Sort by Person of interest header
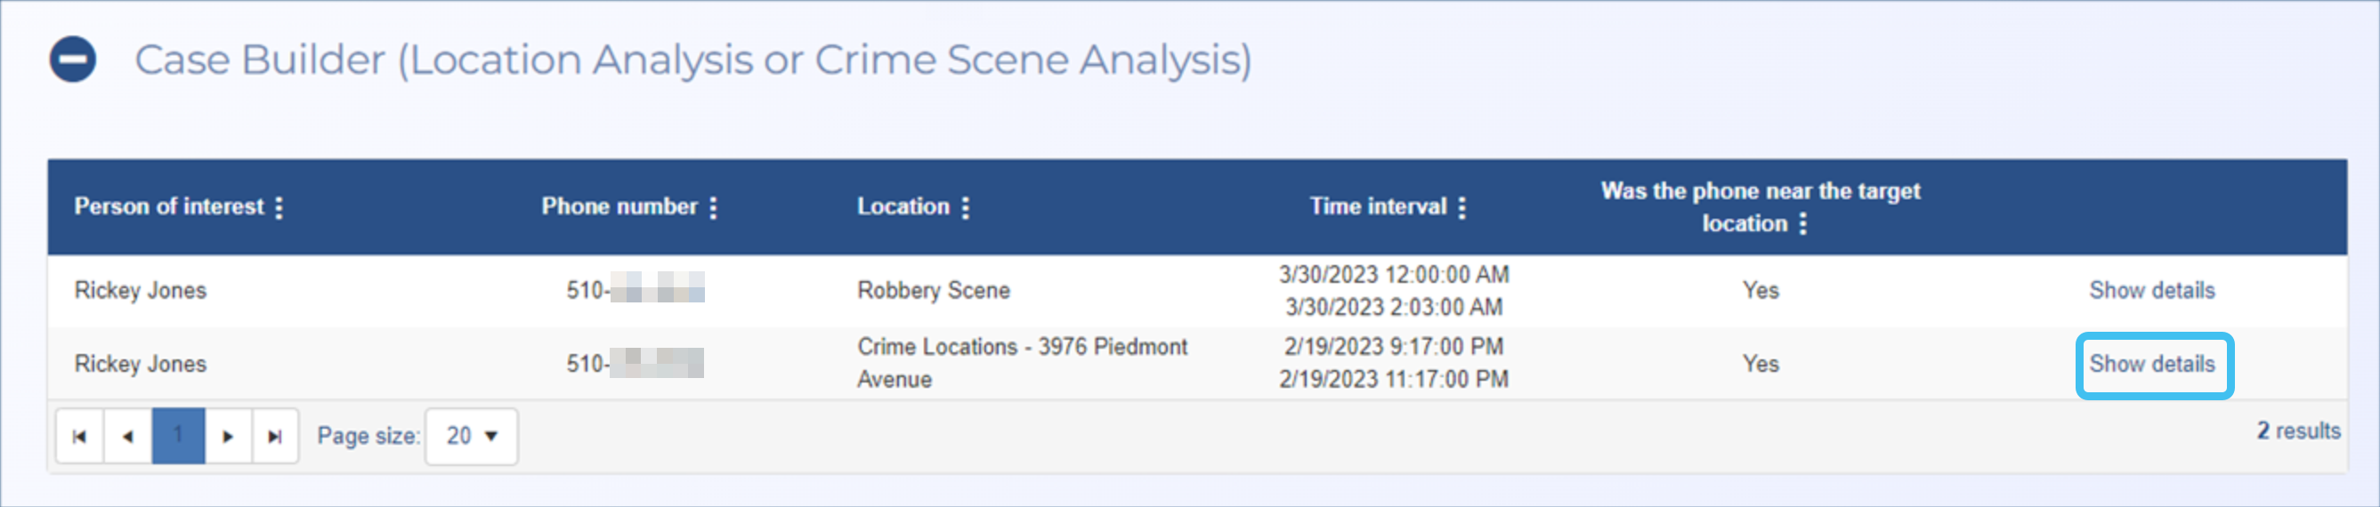 [169, 207]
